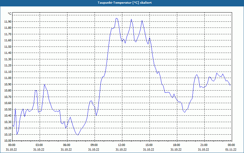Screen dimensions: 244x153
Task: Click the '15:00' time label
Action: (x=149, y=145)
